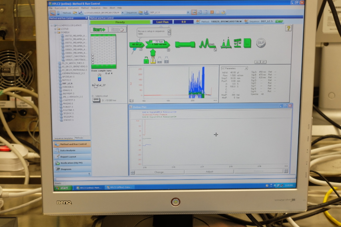Collapse the D:\CHEM32\1\SEQUENCE tree root
Viewport: 341px width, 227px height.
click(52, 25)
